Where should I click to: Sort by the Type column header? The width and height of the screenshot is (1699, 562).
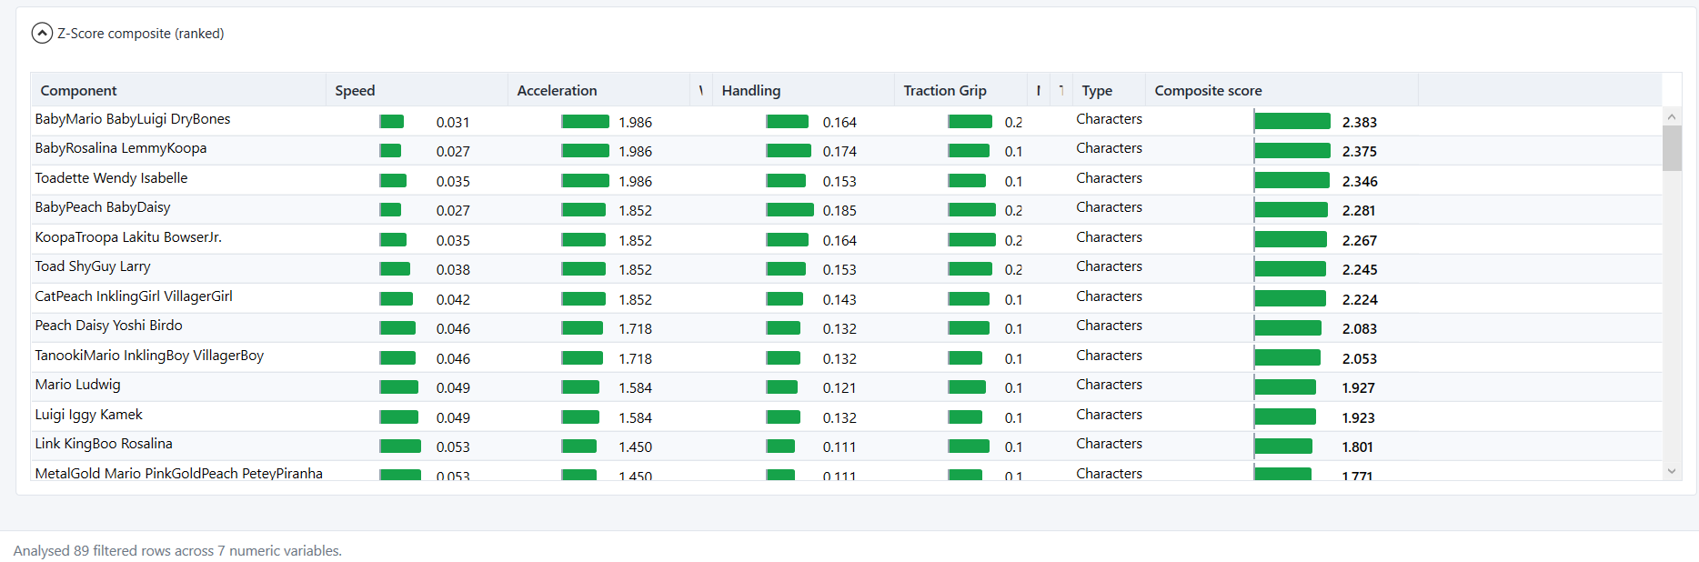point(1109,90)
